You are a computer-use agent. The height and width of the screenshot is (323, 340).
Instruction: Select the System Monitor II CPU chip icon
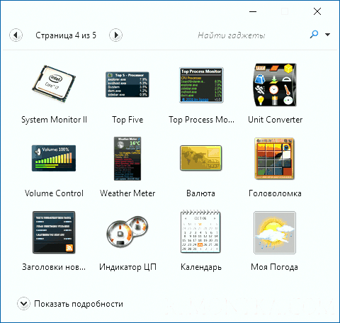point(54,84)
